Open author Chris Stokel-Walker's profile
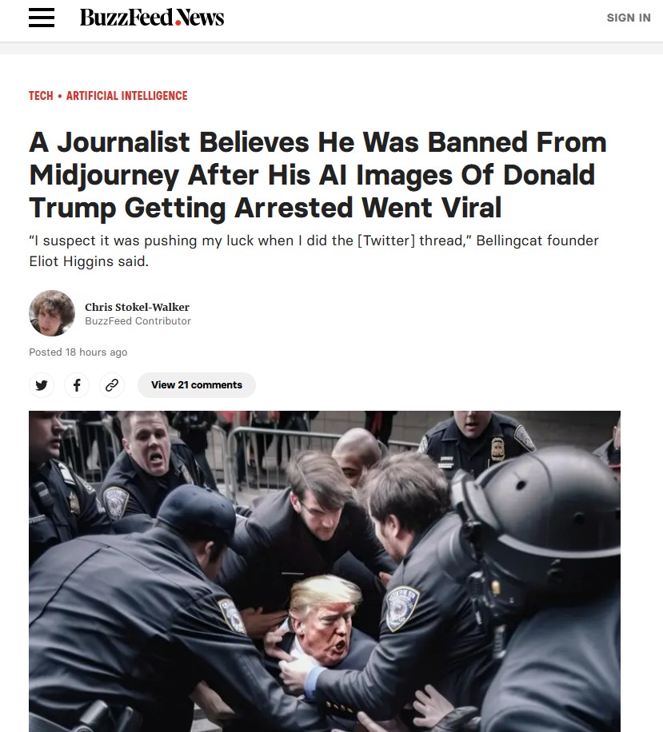The height and width of the screenshot is (732, 663). click(137, 307)
